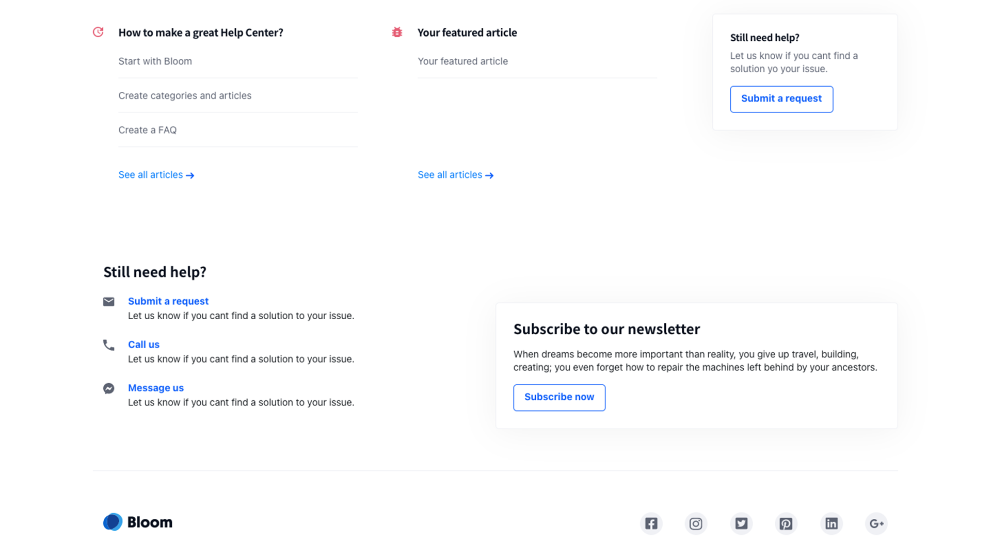
Task: Click the outlined Submit a request button
Action: [x=781, y=99]
